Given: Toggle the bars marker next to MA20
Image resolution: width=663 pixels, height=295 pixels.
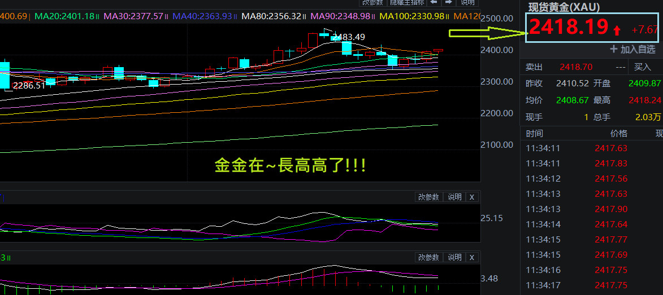Looking at the screenshot, I should tap(98, 16).
